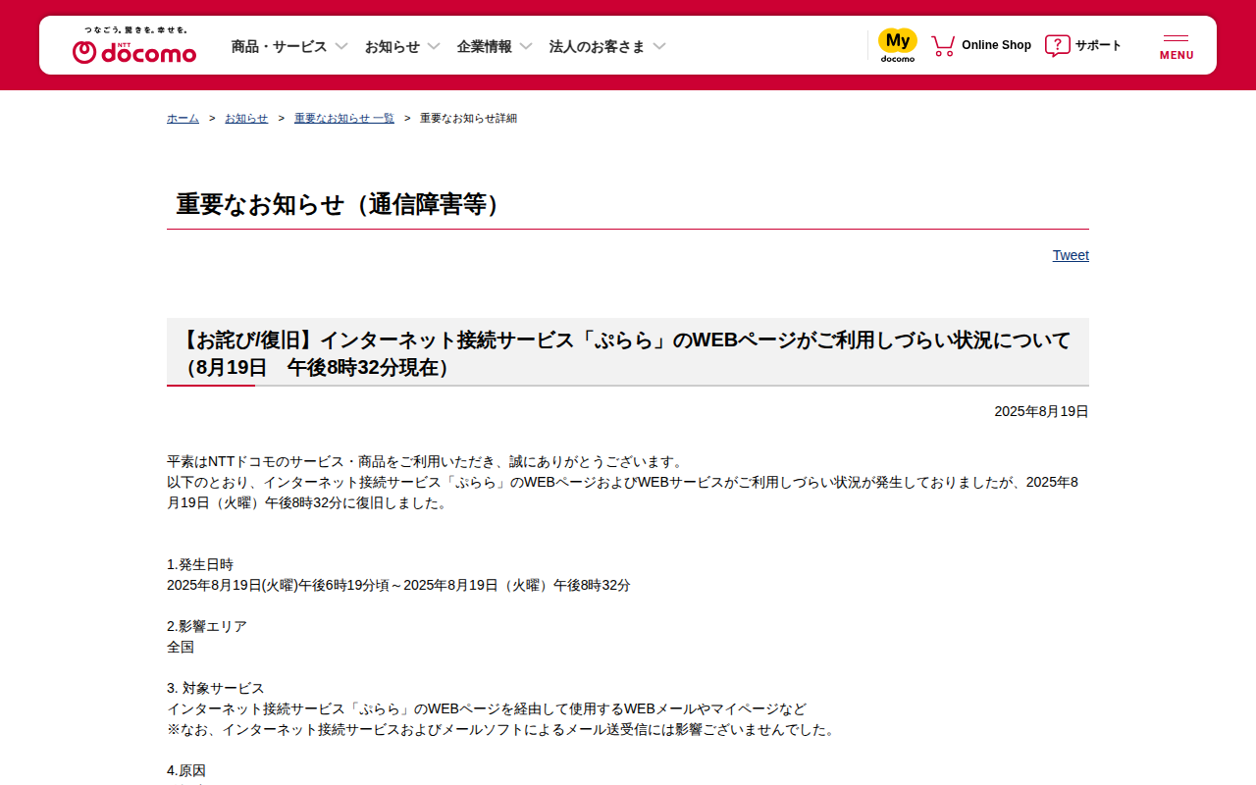Click the 重要なお知らせ 一覧 breadcrumb link
The width and height of the screenshot is (1256, 785).
tap(344, 118)
